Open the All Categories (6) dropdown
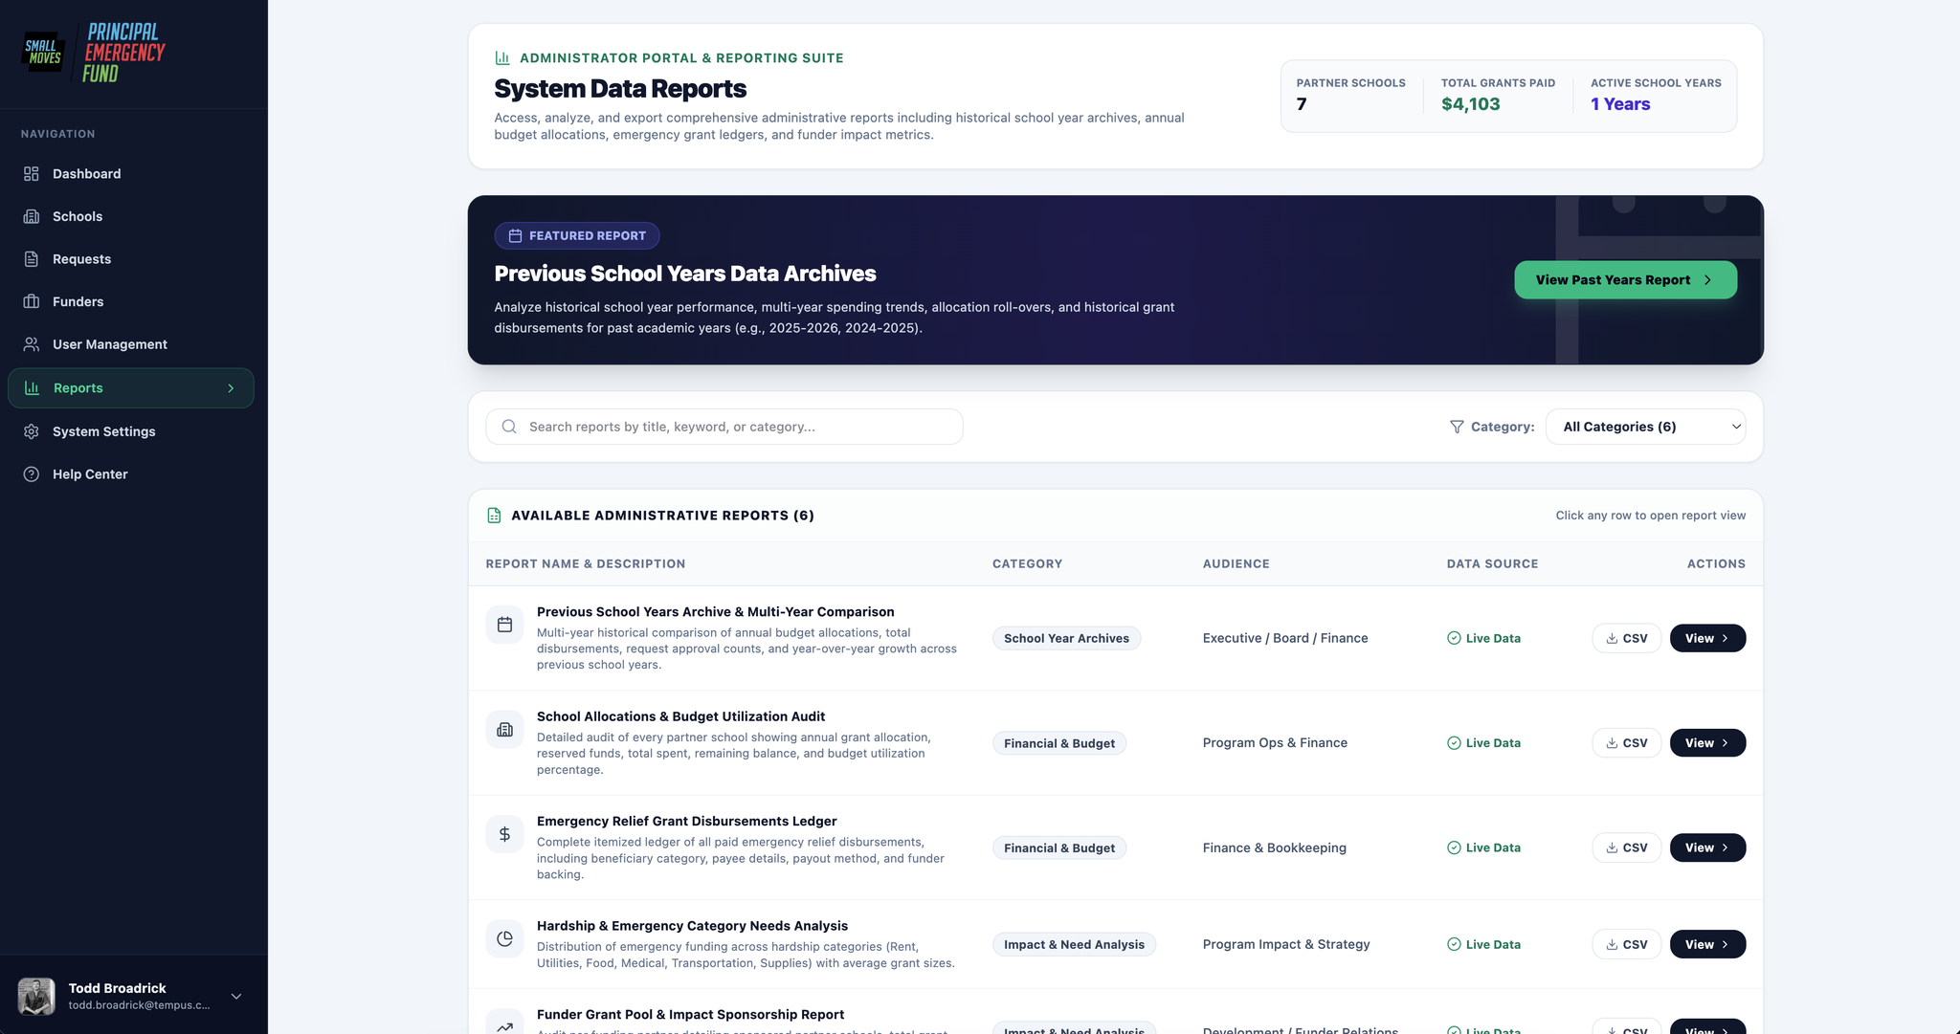This screenshot has height=1034, width=1960. click(1645, 427)
